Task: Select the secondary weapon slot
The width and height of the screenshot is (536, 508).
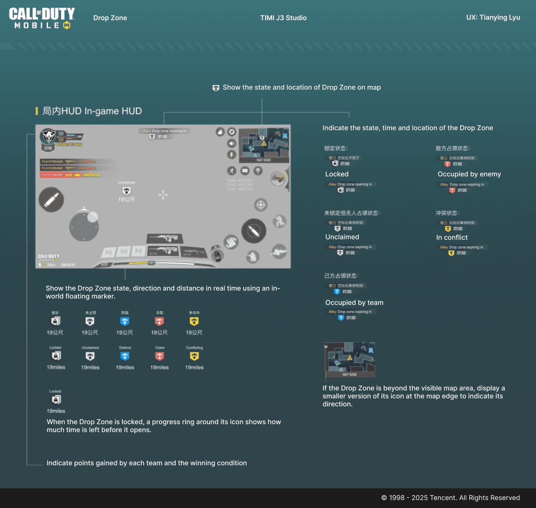Action: [x=194, y=252]
